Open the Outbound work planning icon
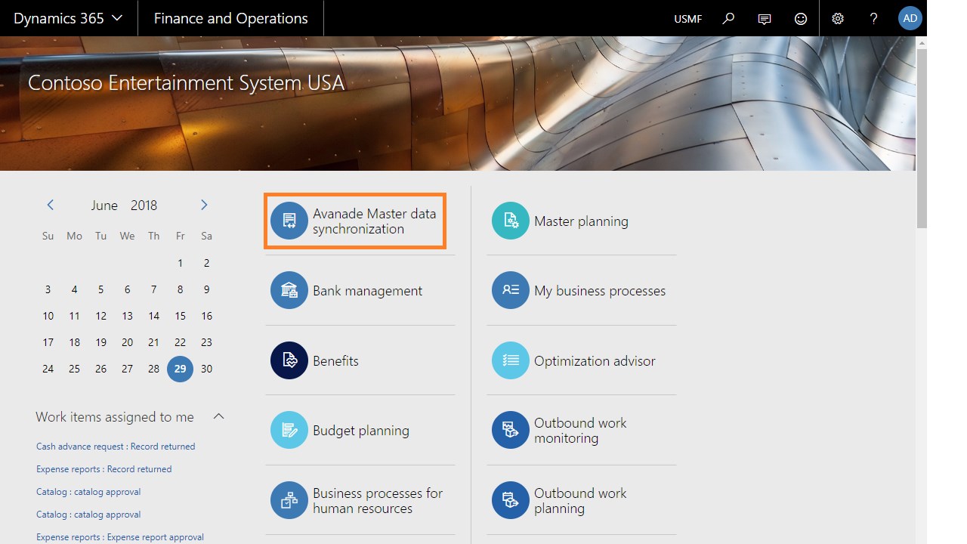The height and width of the screenshot is (544, 967). [511, 500]
